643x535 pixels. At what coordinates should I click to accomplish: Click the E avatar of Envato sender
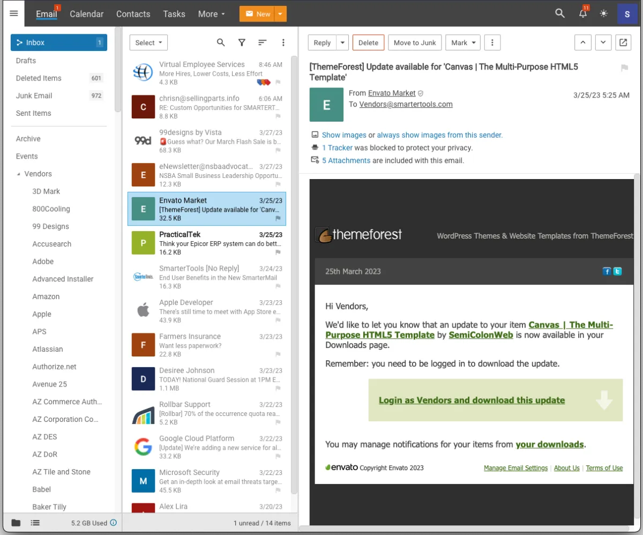(x=326, y=105)
